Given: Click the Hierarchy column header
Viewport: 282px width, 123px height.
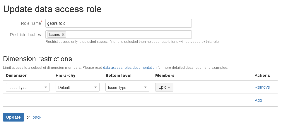Looking at the screenshot, I should (x=65, y=75).
